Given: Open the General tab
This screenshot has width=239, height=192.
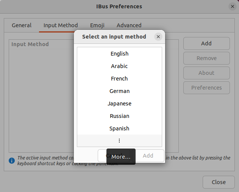Looking at the screenshot, I should pyautogui.click(x=22, y=25).
